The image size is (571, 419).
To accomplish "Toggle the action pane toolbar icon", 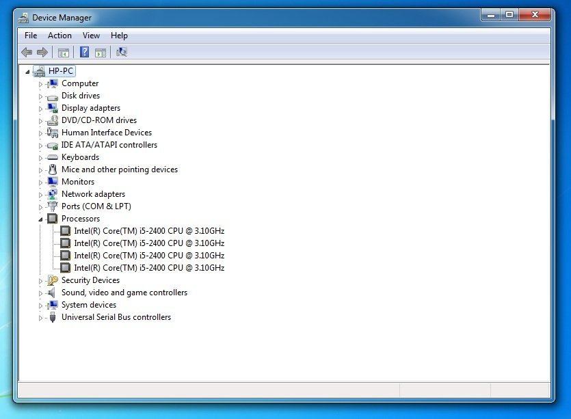I will (101, 53).
